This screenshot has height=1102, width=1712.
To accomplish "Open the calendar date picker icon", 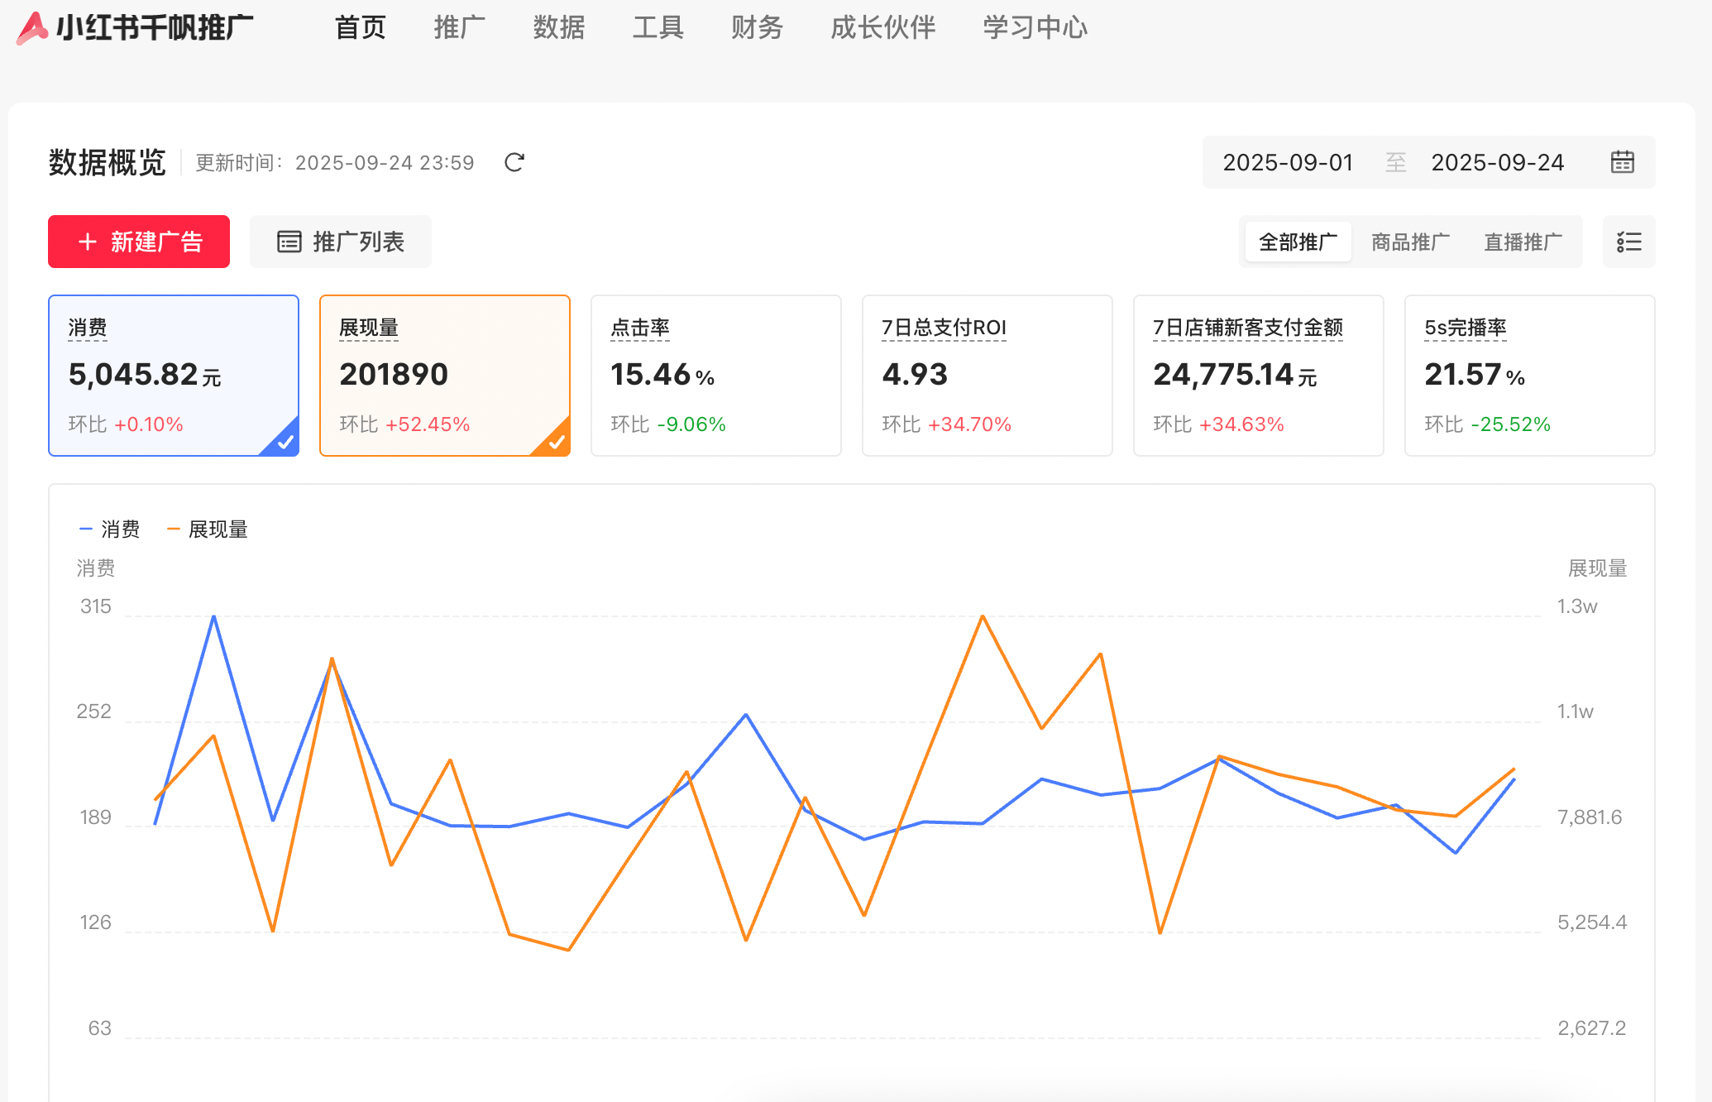I will coord(1622,162).
